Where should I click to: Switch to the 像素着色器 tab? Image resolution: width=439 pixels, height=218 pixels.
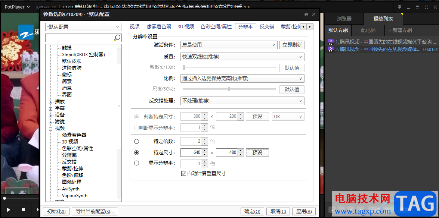tap(159, 27)
